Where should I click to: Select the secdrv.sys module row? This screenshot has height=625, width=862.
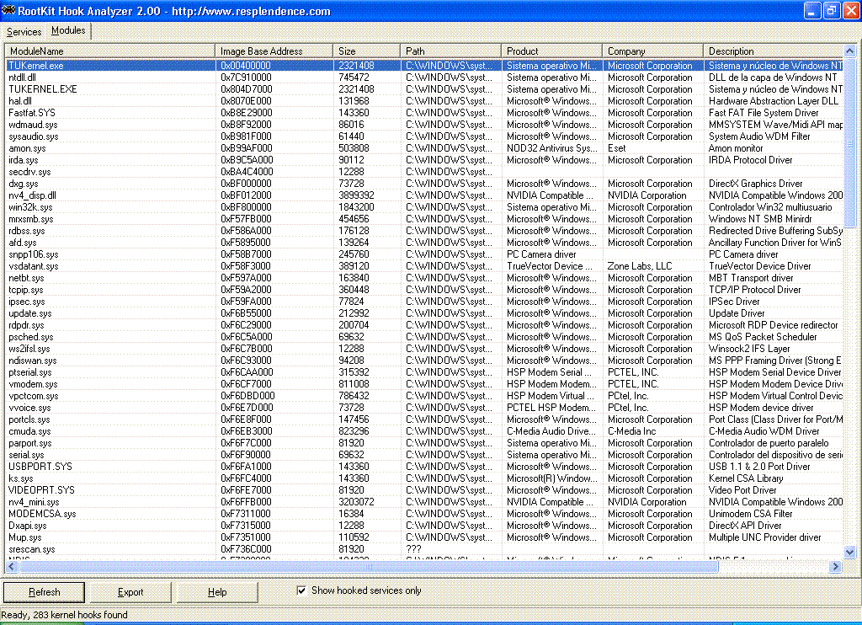[424, 172]
